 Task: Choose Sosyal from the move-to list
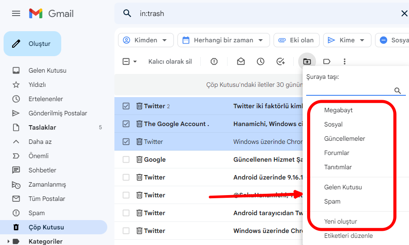pyautogui.click(x=333, y=124)
